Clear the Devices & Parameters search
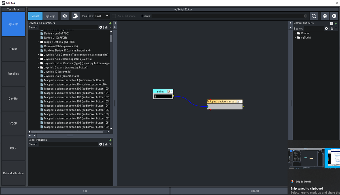The width and height of the screenshot is (340, 195). click(x=101, y=27)
